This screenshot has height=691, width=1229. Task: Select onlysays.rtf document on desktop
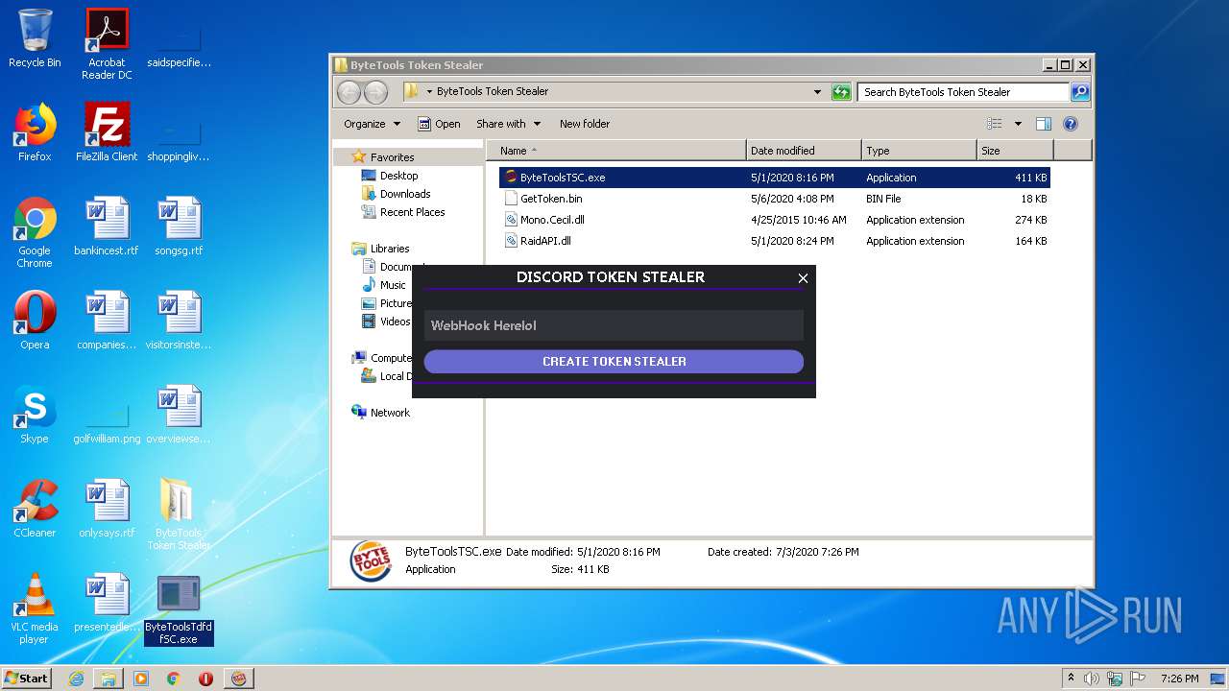point(107,509)
